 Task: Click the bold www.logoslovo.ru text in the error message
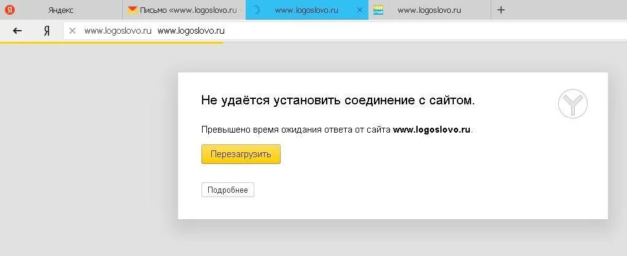(x=432, y=130)
